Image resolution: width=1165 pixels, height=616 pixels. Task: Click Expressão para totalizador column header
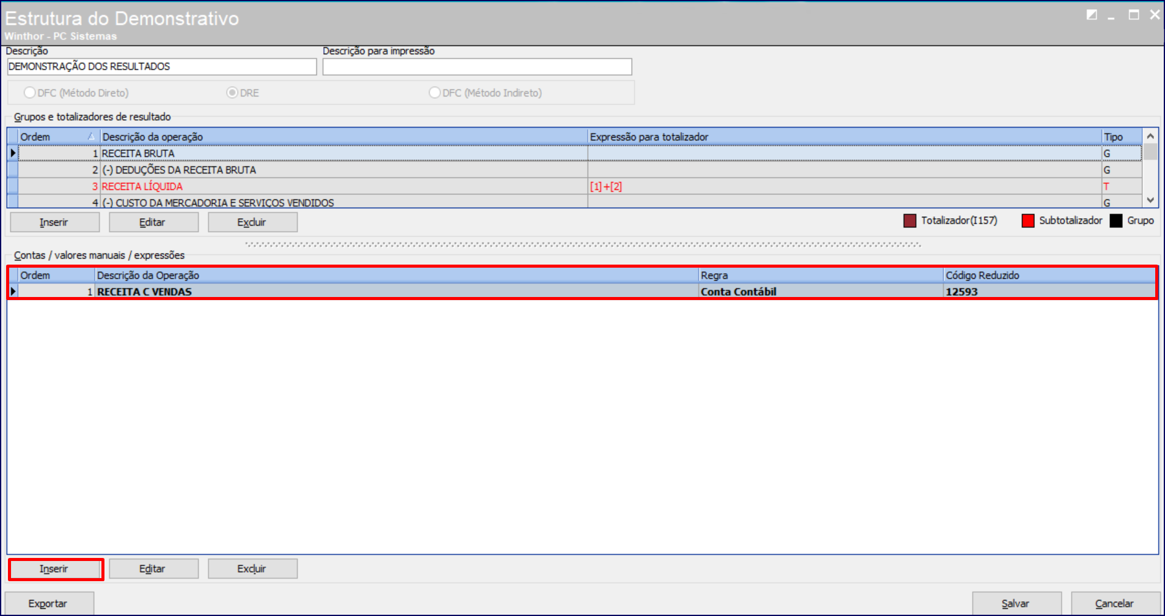[x=845, y=137]
